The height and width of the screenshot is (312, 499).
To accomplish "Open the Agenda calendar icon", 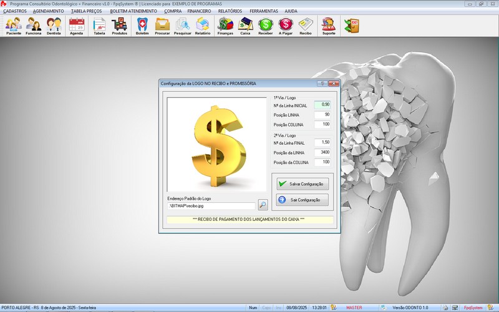I will [x=76, y=26].
